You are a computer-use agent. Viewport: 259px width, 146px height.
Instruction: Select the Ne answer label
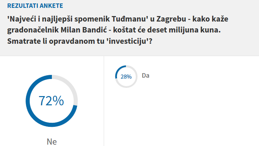(x=52, y=141)
